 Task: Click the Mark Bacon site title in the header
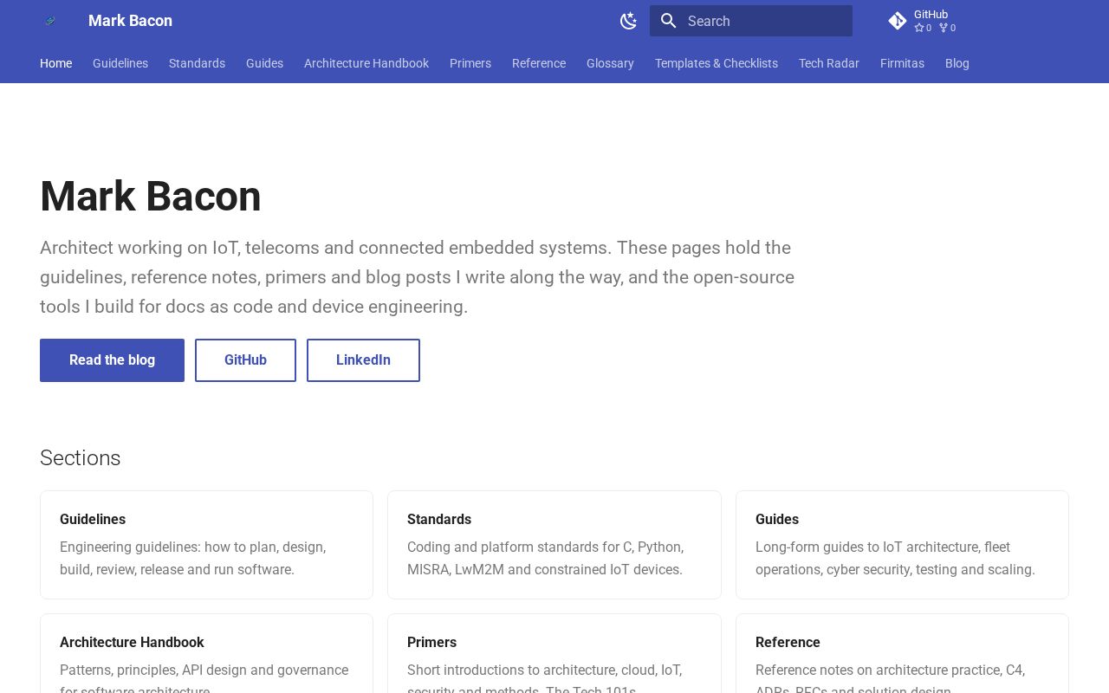pos(130,21)
